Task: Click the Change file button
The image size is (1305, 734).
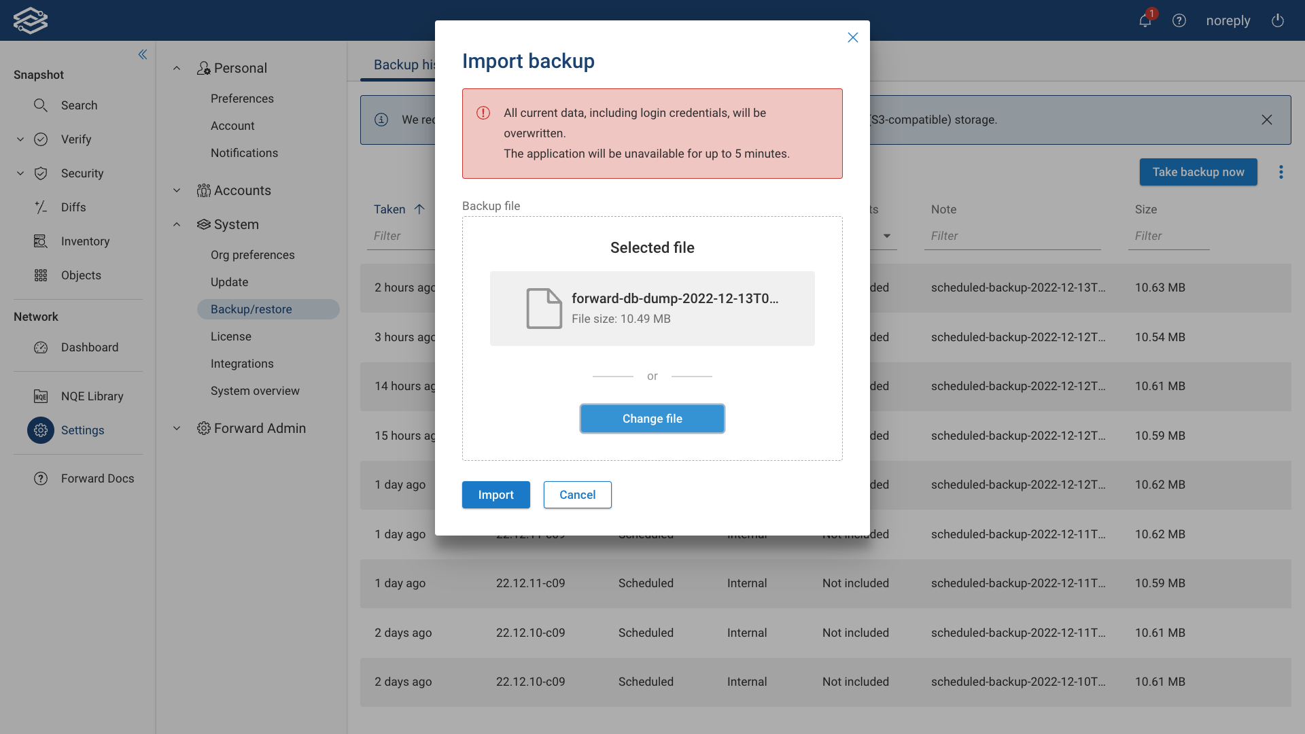Action: tap(652, 419)
